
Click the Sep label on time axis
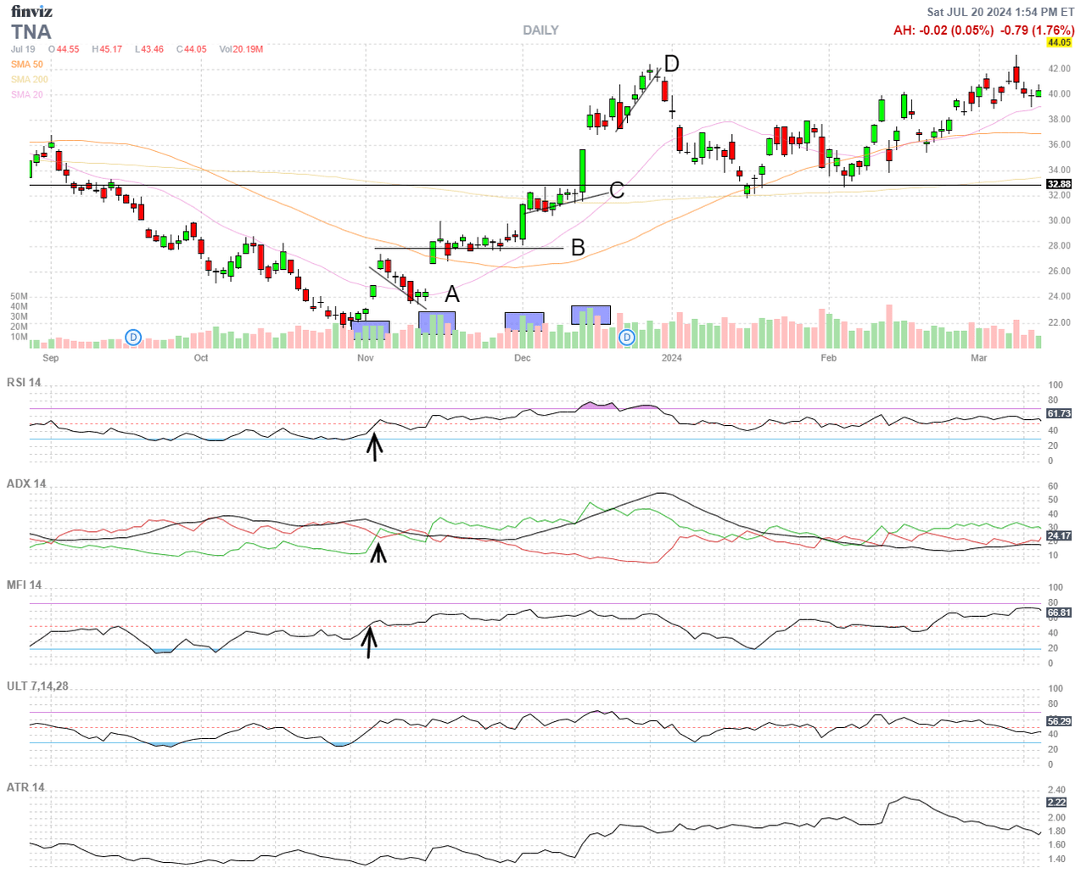(51, 358)
